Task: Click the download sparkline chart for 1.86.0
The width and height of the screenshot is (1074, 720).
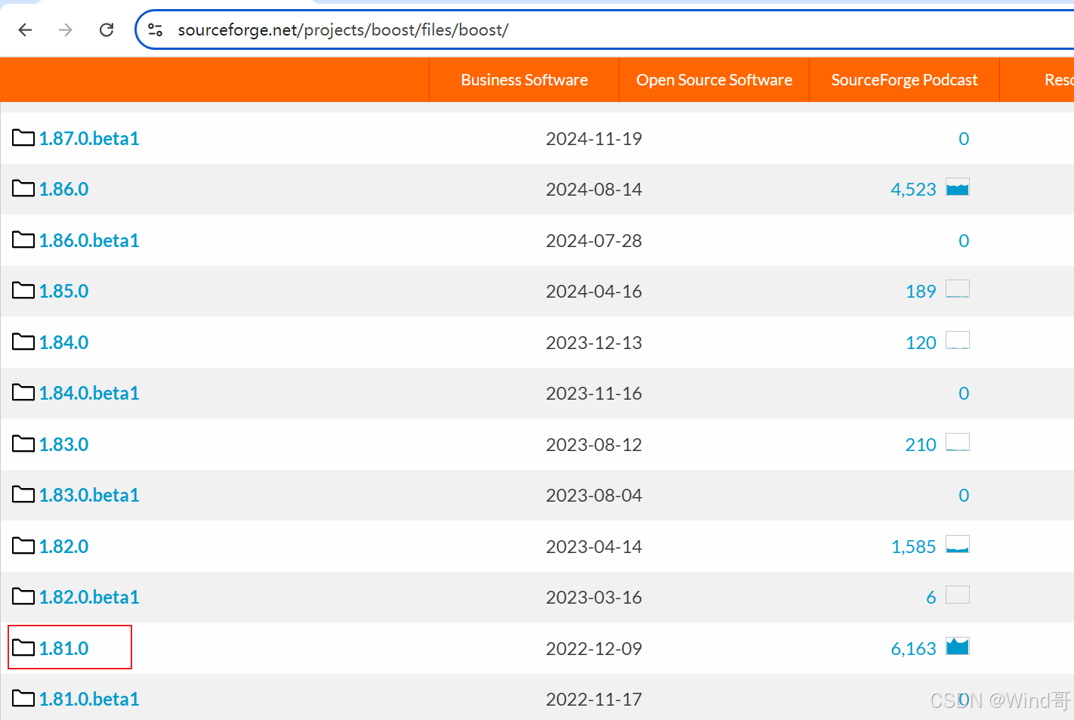Action: (957, 187)
